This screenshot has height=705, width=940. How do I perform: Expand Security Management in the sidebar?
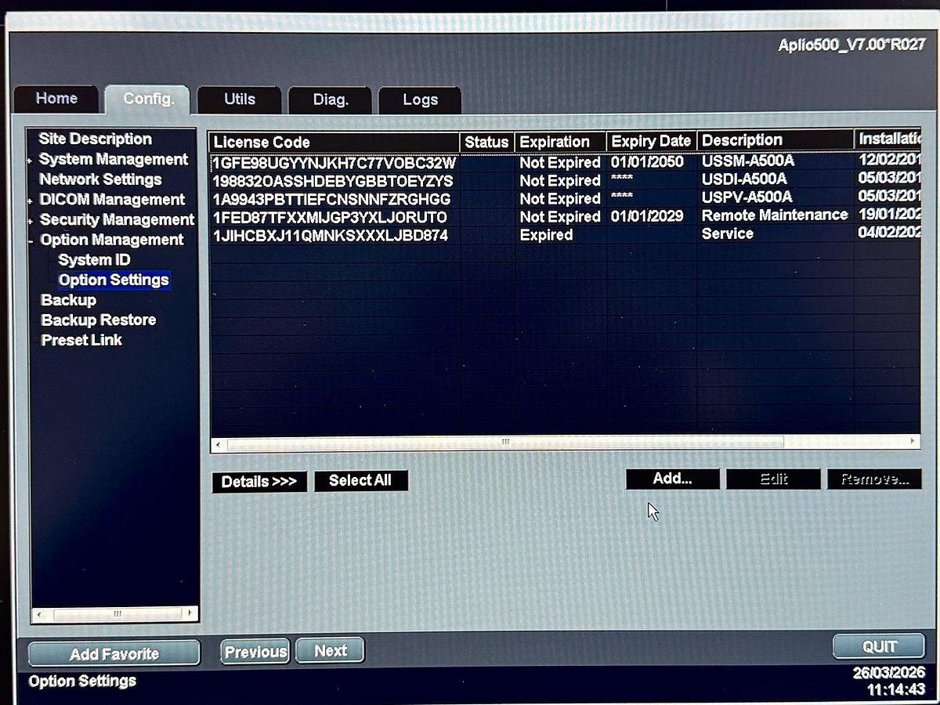coord(29,220)
